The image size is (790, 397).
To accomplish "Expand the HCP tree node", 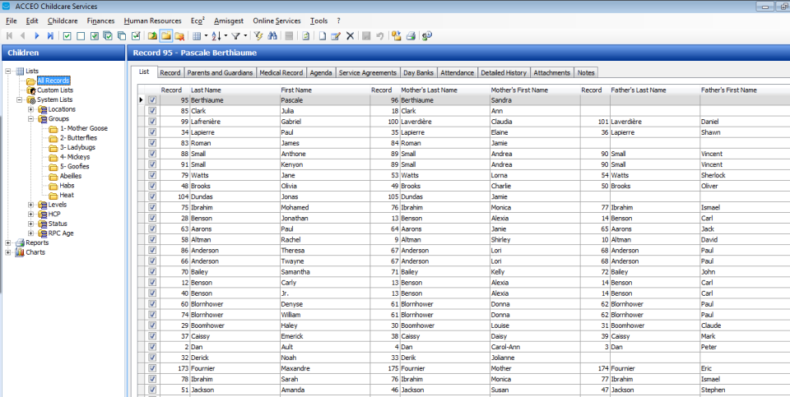I will (x=30, y=215).
